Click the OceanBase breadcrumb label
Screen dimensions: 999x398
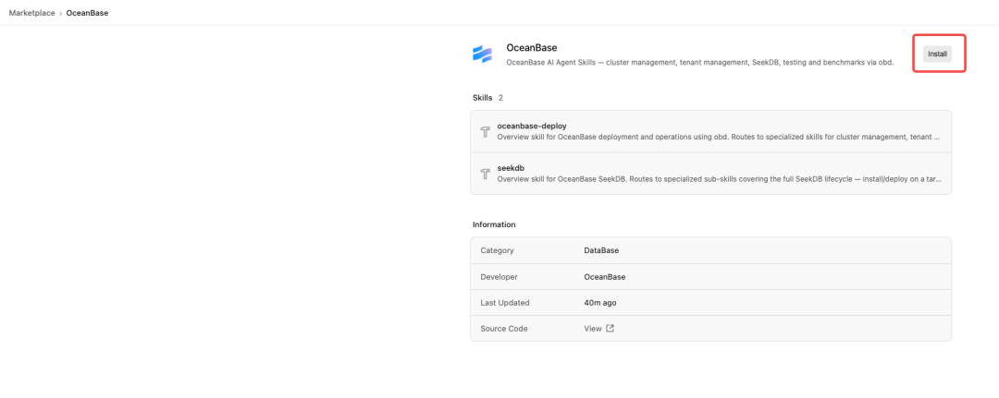[87, 13]
